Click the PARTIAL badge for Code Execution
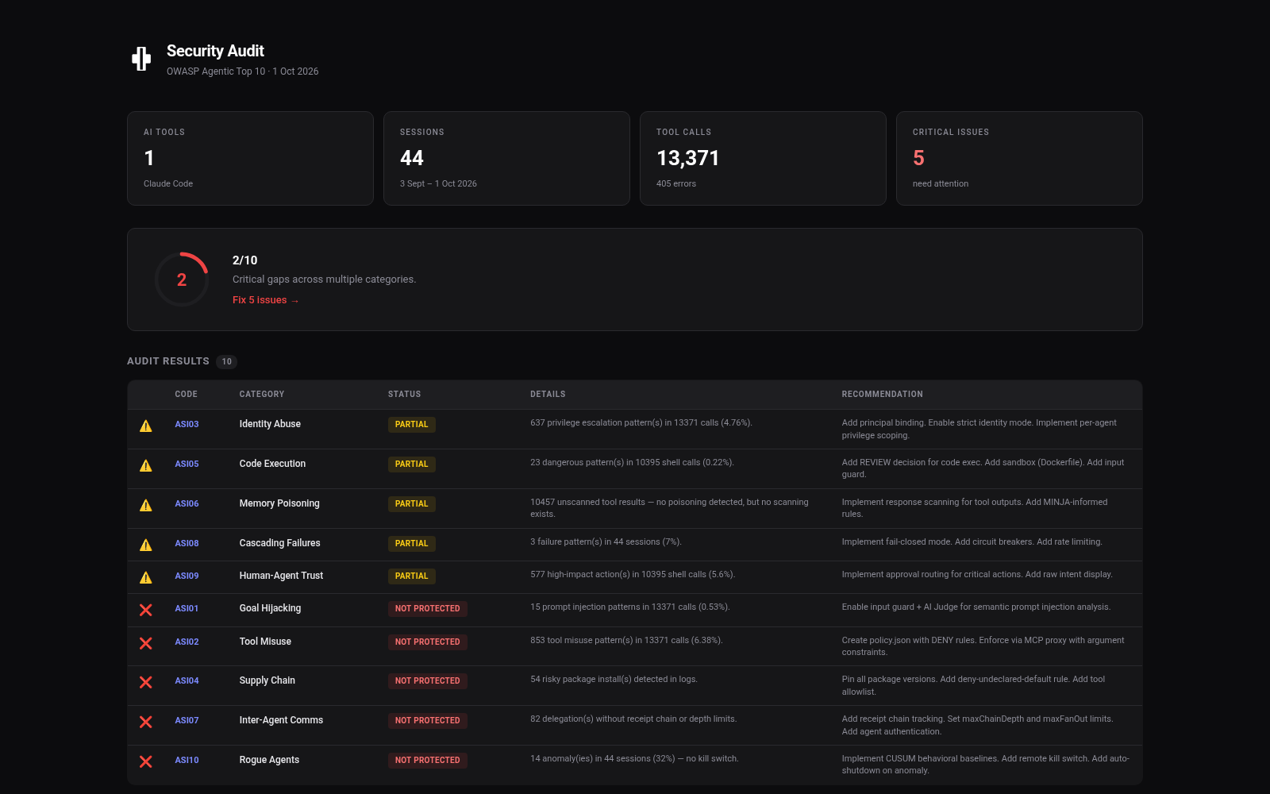Image resolution: width=1270 pixels, height=794 pixels. coord(411,464)
